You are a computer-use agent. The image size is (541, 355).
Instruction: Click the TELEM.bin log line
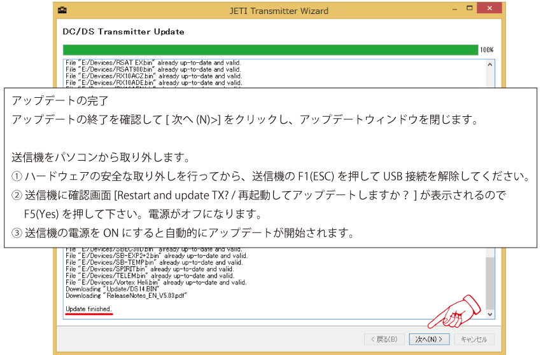pyautogui.click(x=150, y=276)
